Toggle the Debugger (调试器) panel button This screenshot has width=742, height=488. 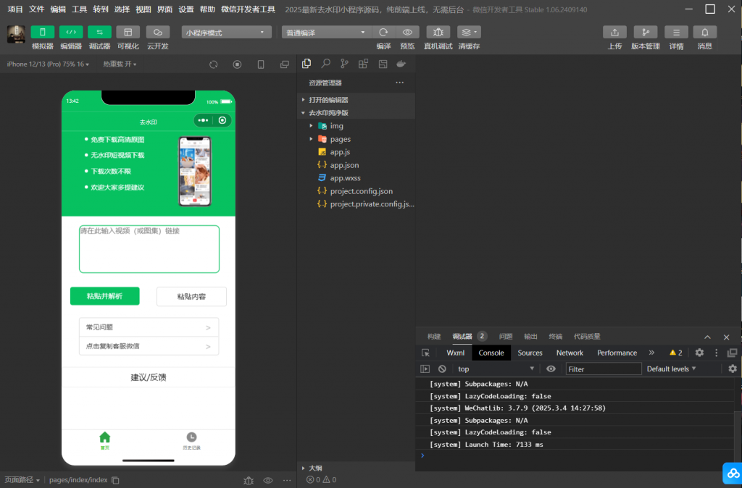click(x=99, y=33)
